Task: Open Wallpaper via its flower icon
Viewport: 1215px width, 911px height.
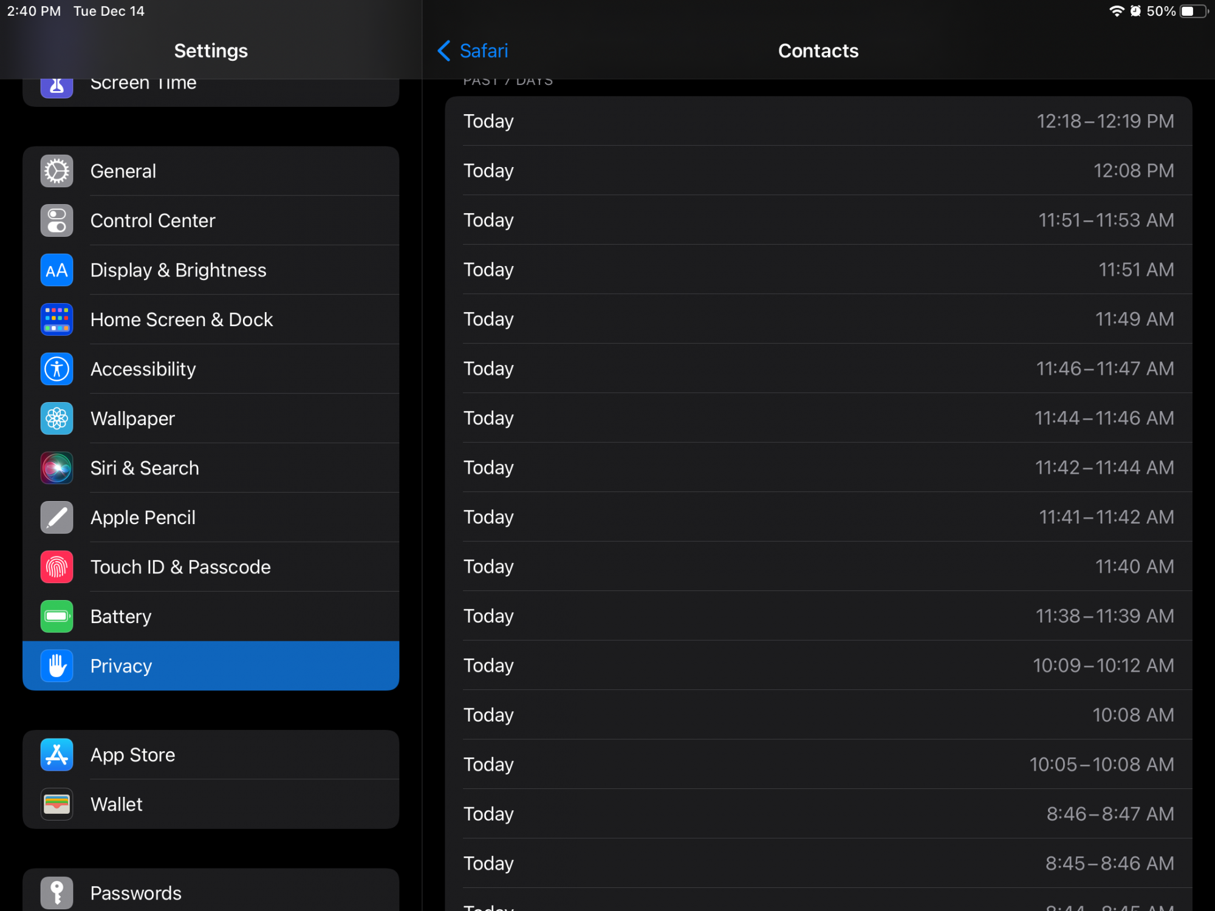Action: point(56,418)
